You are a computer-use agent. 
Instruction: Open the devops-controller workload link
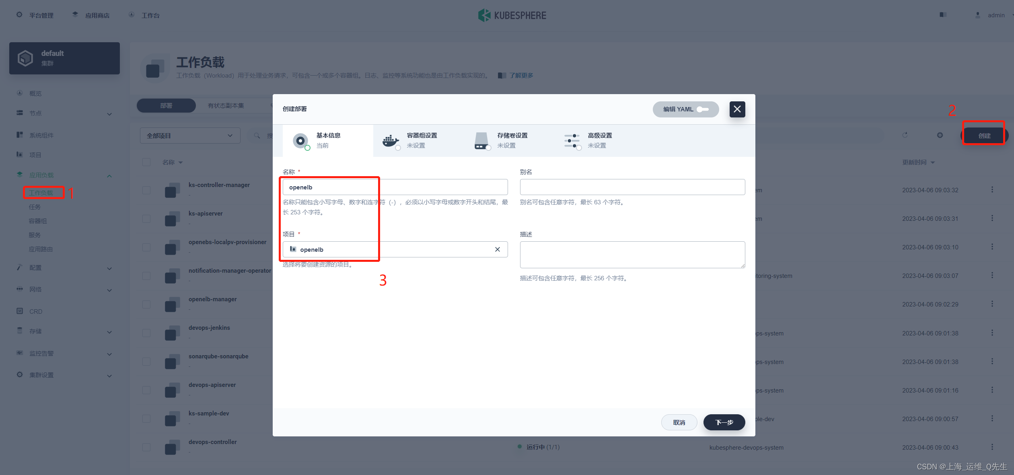pos(212,442)
